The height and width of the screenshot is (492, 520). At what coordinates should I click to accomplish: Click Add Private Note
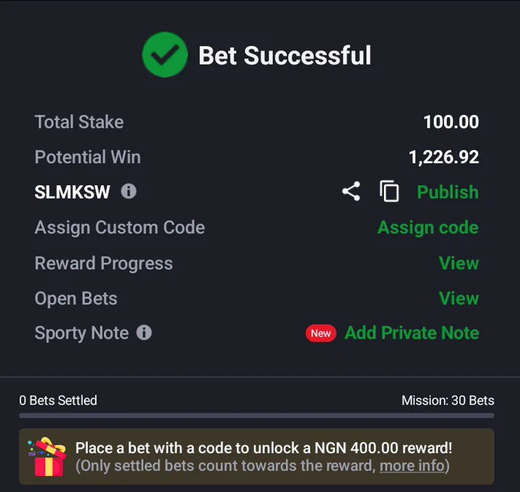(x=412, y=333)
